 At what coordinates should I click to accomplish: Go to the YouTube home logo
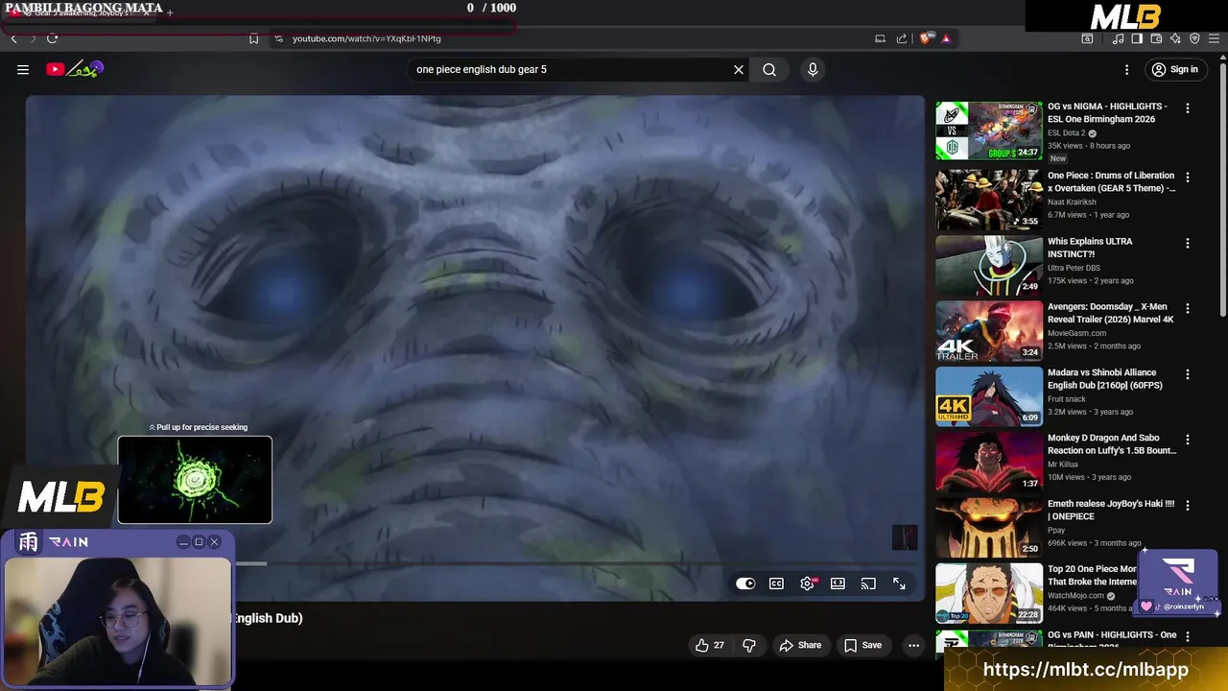74,69
